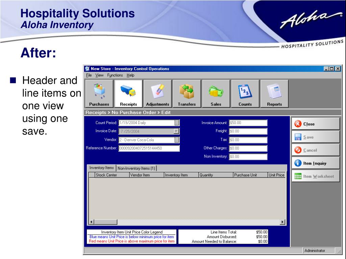Open the Transfers boxes module

187,94
